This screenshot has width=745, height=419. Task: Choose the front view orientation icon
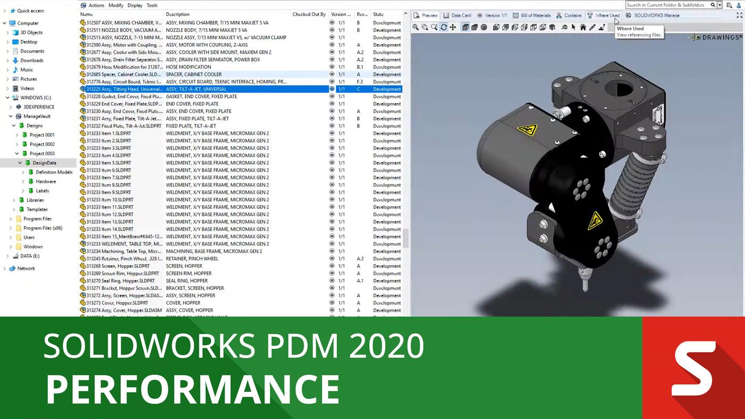coord(496,27)
